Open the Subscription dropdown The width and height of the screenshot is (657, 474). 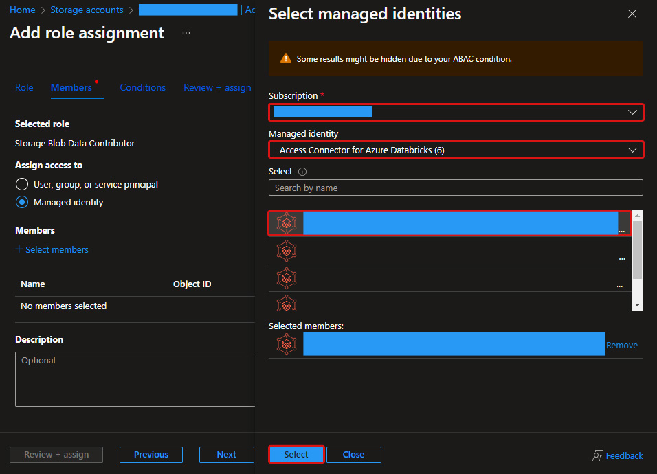[456, 112]
